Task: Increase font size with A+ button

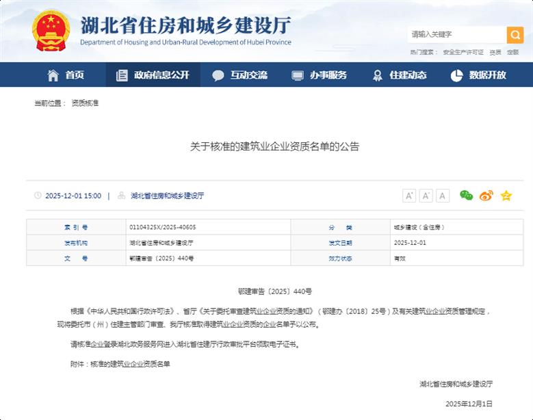Action: 409,196
